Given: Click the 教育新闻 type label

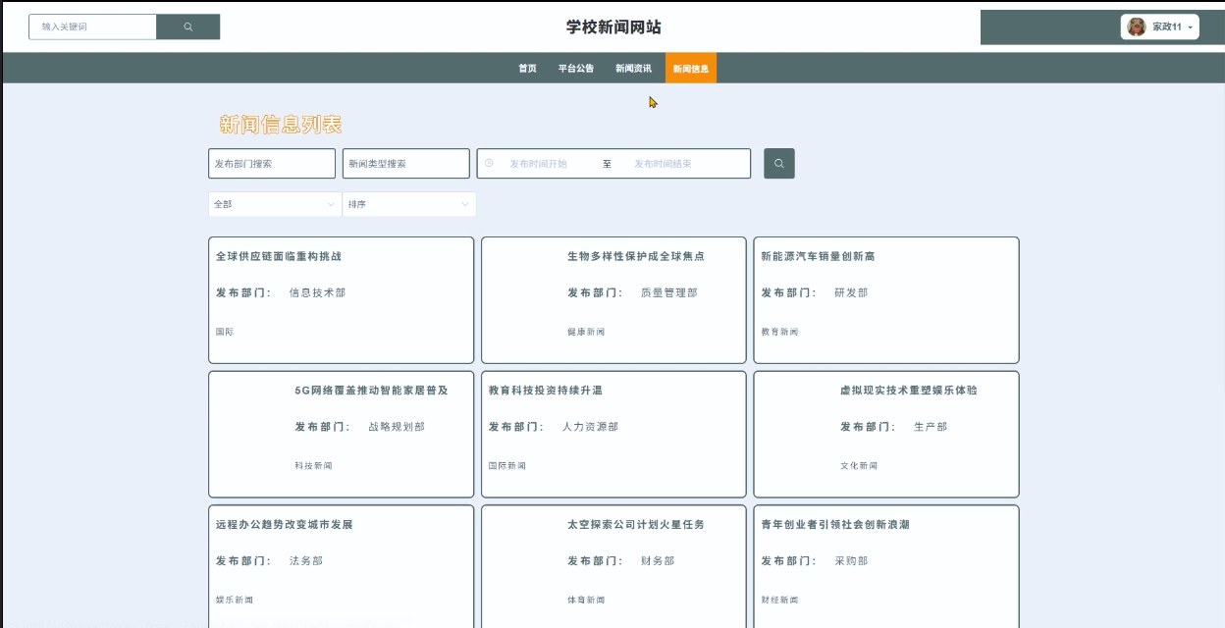Looking at the screenshot, I should [780, 332].
